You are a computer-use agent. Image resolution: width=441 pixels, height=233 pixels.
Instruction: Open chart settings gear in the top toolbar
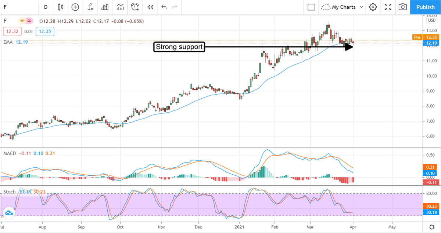pyautogui.click(x=373, y=7)
